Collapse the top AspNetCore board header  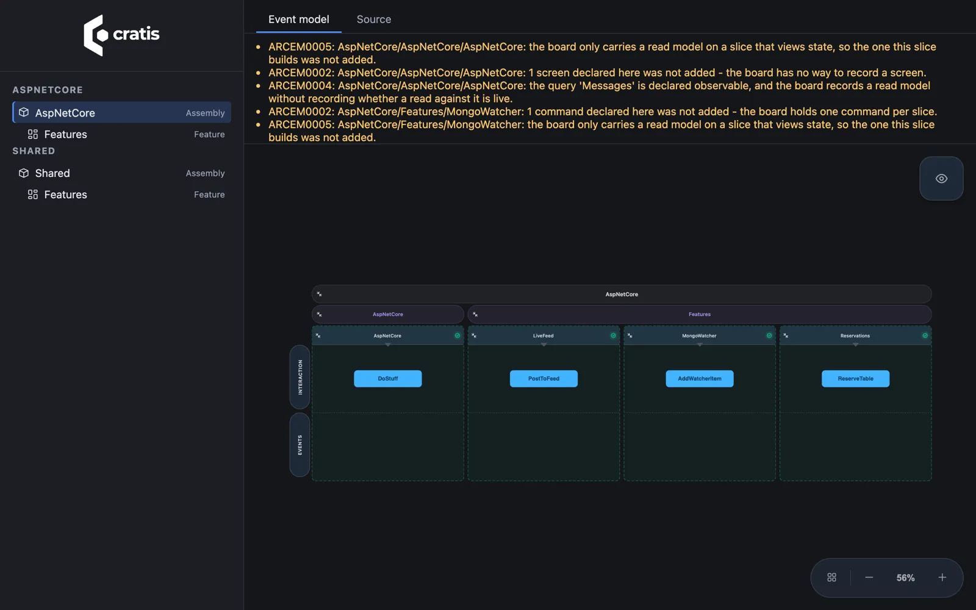[319, 294]
